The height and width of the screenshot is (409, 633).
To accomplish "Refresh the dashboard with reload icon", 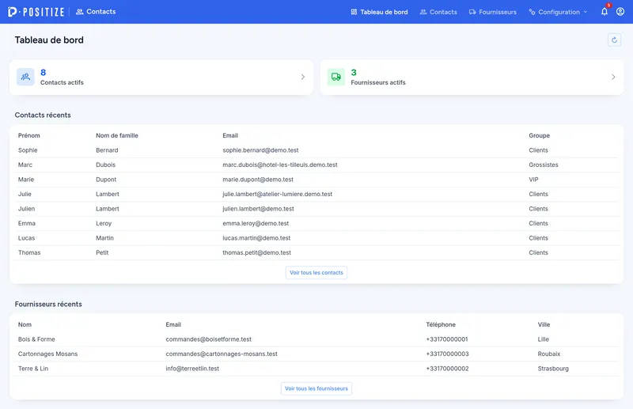I will [614, 40].
